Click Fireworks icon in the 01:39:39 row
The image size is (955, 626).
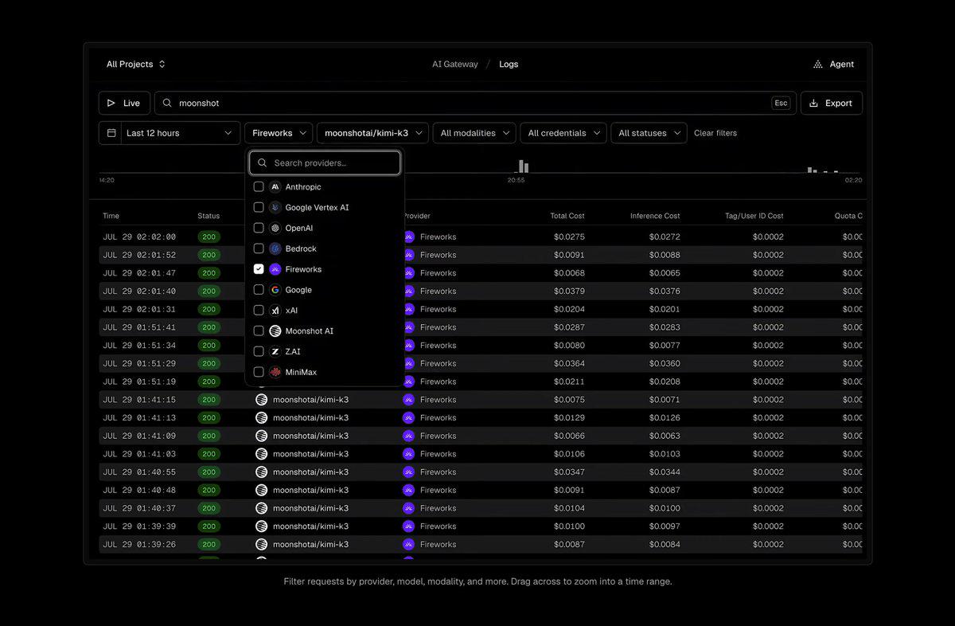pos(409,526)
